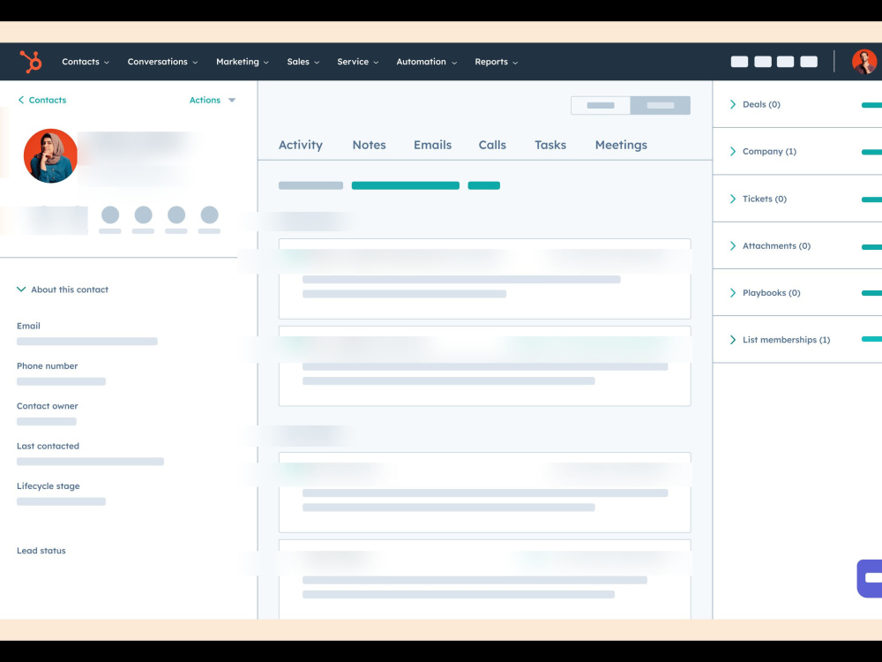Open the Reports menu

(496, 62)
